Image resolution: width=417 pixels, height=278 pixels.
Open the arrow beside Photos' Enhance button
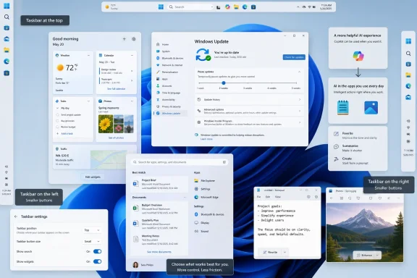(377, 255)
